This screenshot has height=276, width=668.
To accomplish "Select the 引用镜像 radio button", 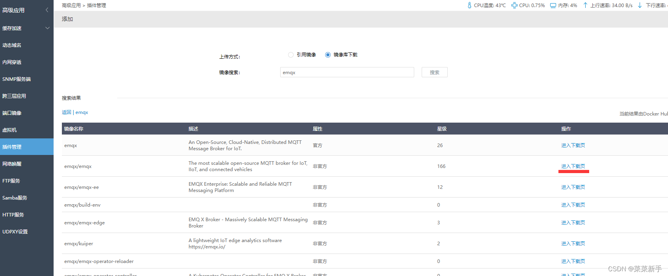I will (291, 55).
